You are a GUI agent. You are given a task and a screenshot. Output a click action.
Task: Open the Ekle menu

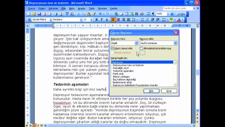(x=64, y=8)
